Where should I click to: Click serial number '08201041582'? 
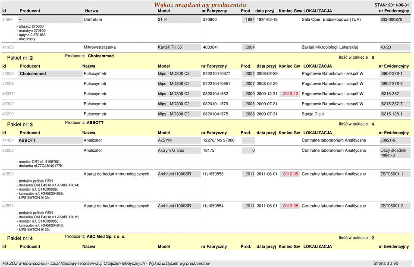click(x=216, y=94)
